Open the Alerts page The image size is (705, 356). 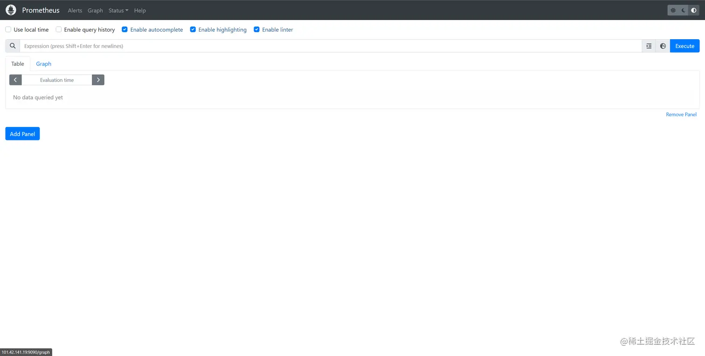[x=75, y=10]
